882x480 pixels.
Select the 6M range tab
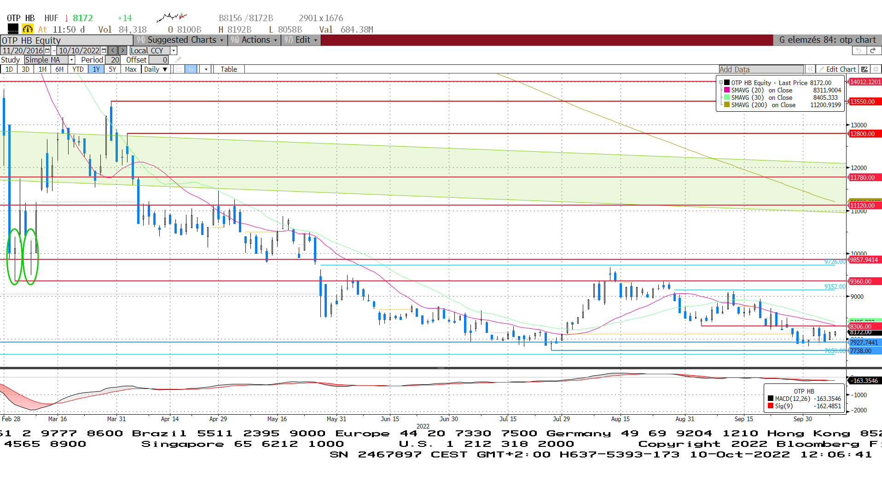(x=59, y=69)
